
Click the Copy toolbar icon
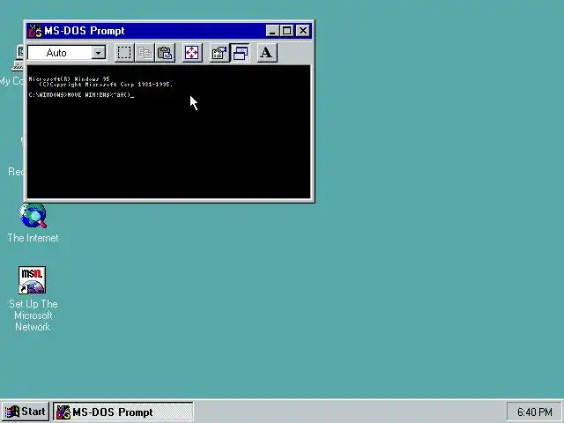[145, 53]
